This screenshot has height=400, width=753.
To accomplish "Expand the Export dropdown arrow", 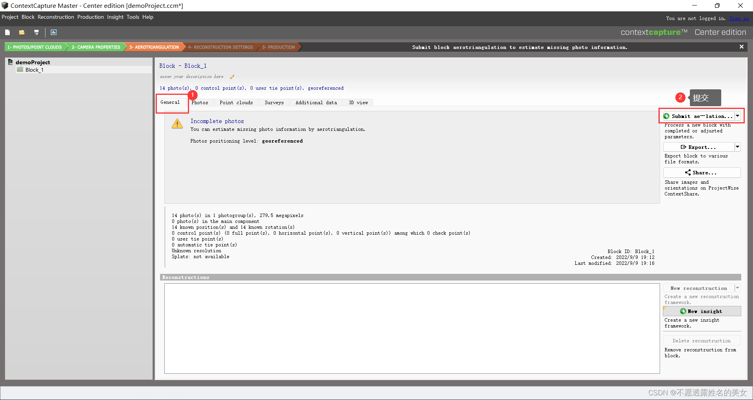I will click(x=737, y=147).
